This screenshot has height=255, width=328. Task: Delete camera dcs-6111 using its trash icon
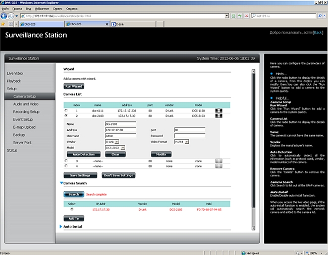pos(218,110)
